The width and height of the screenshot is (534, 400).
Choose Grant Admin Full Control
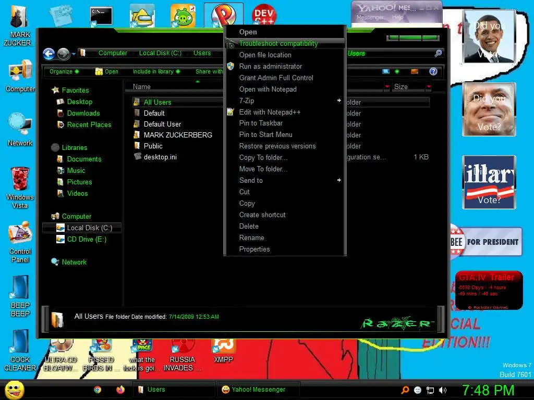[285, 78]
